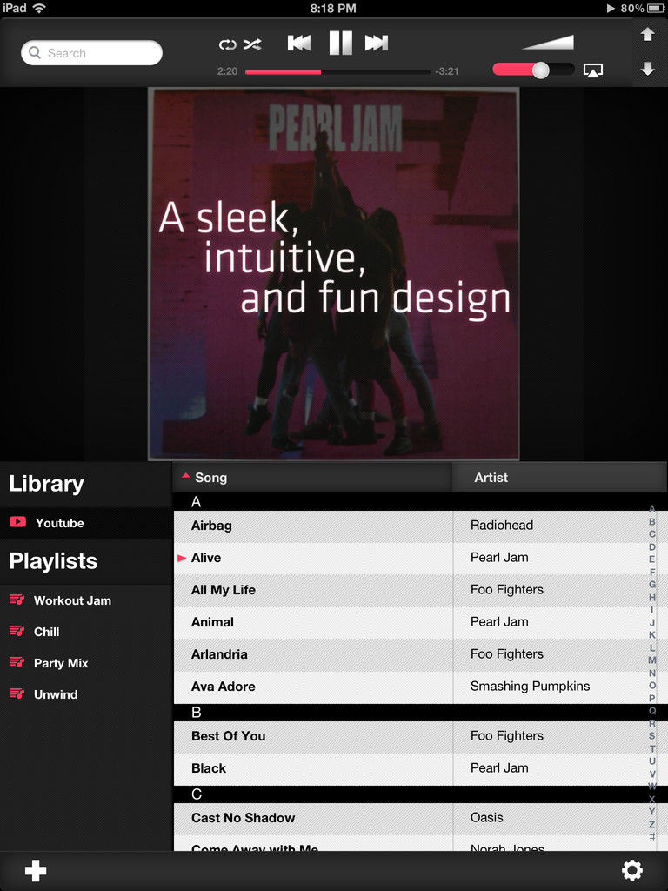Click the add playlist plus icon

(36, 870)
